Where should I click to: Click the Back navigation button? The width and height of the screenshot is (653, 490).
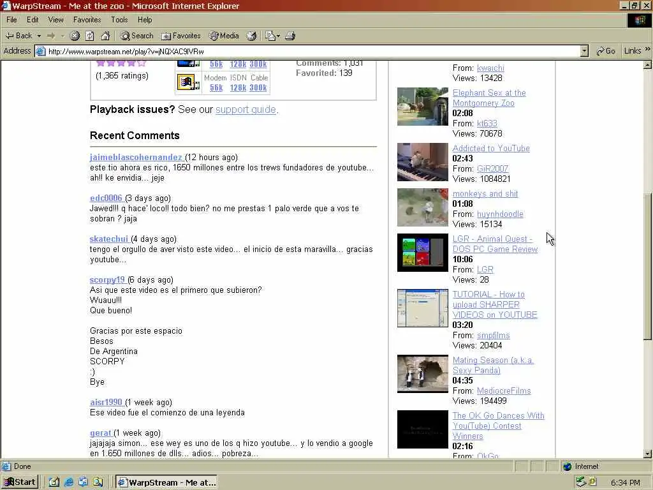pyautogui.click(x=18, y=36)
